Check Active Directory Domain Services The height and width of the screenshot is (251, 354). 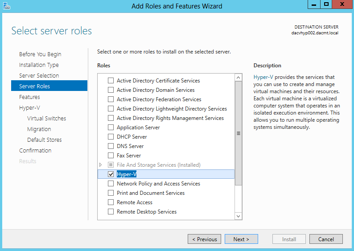111,90
